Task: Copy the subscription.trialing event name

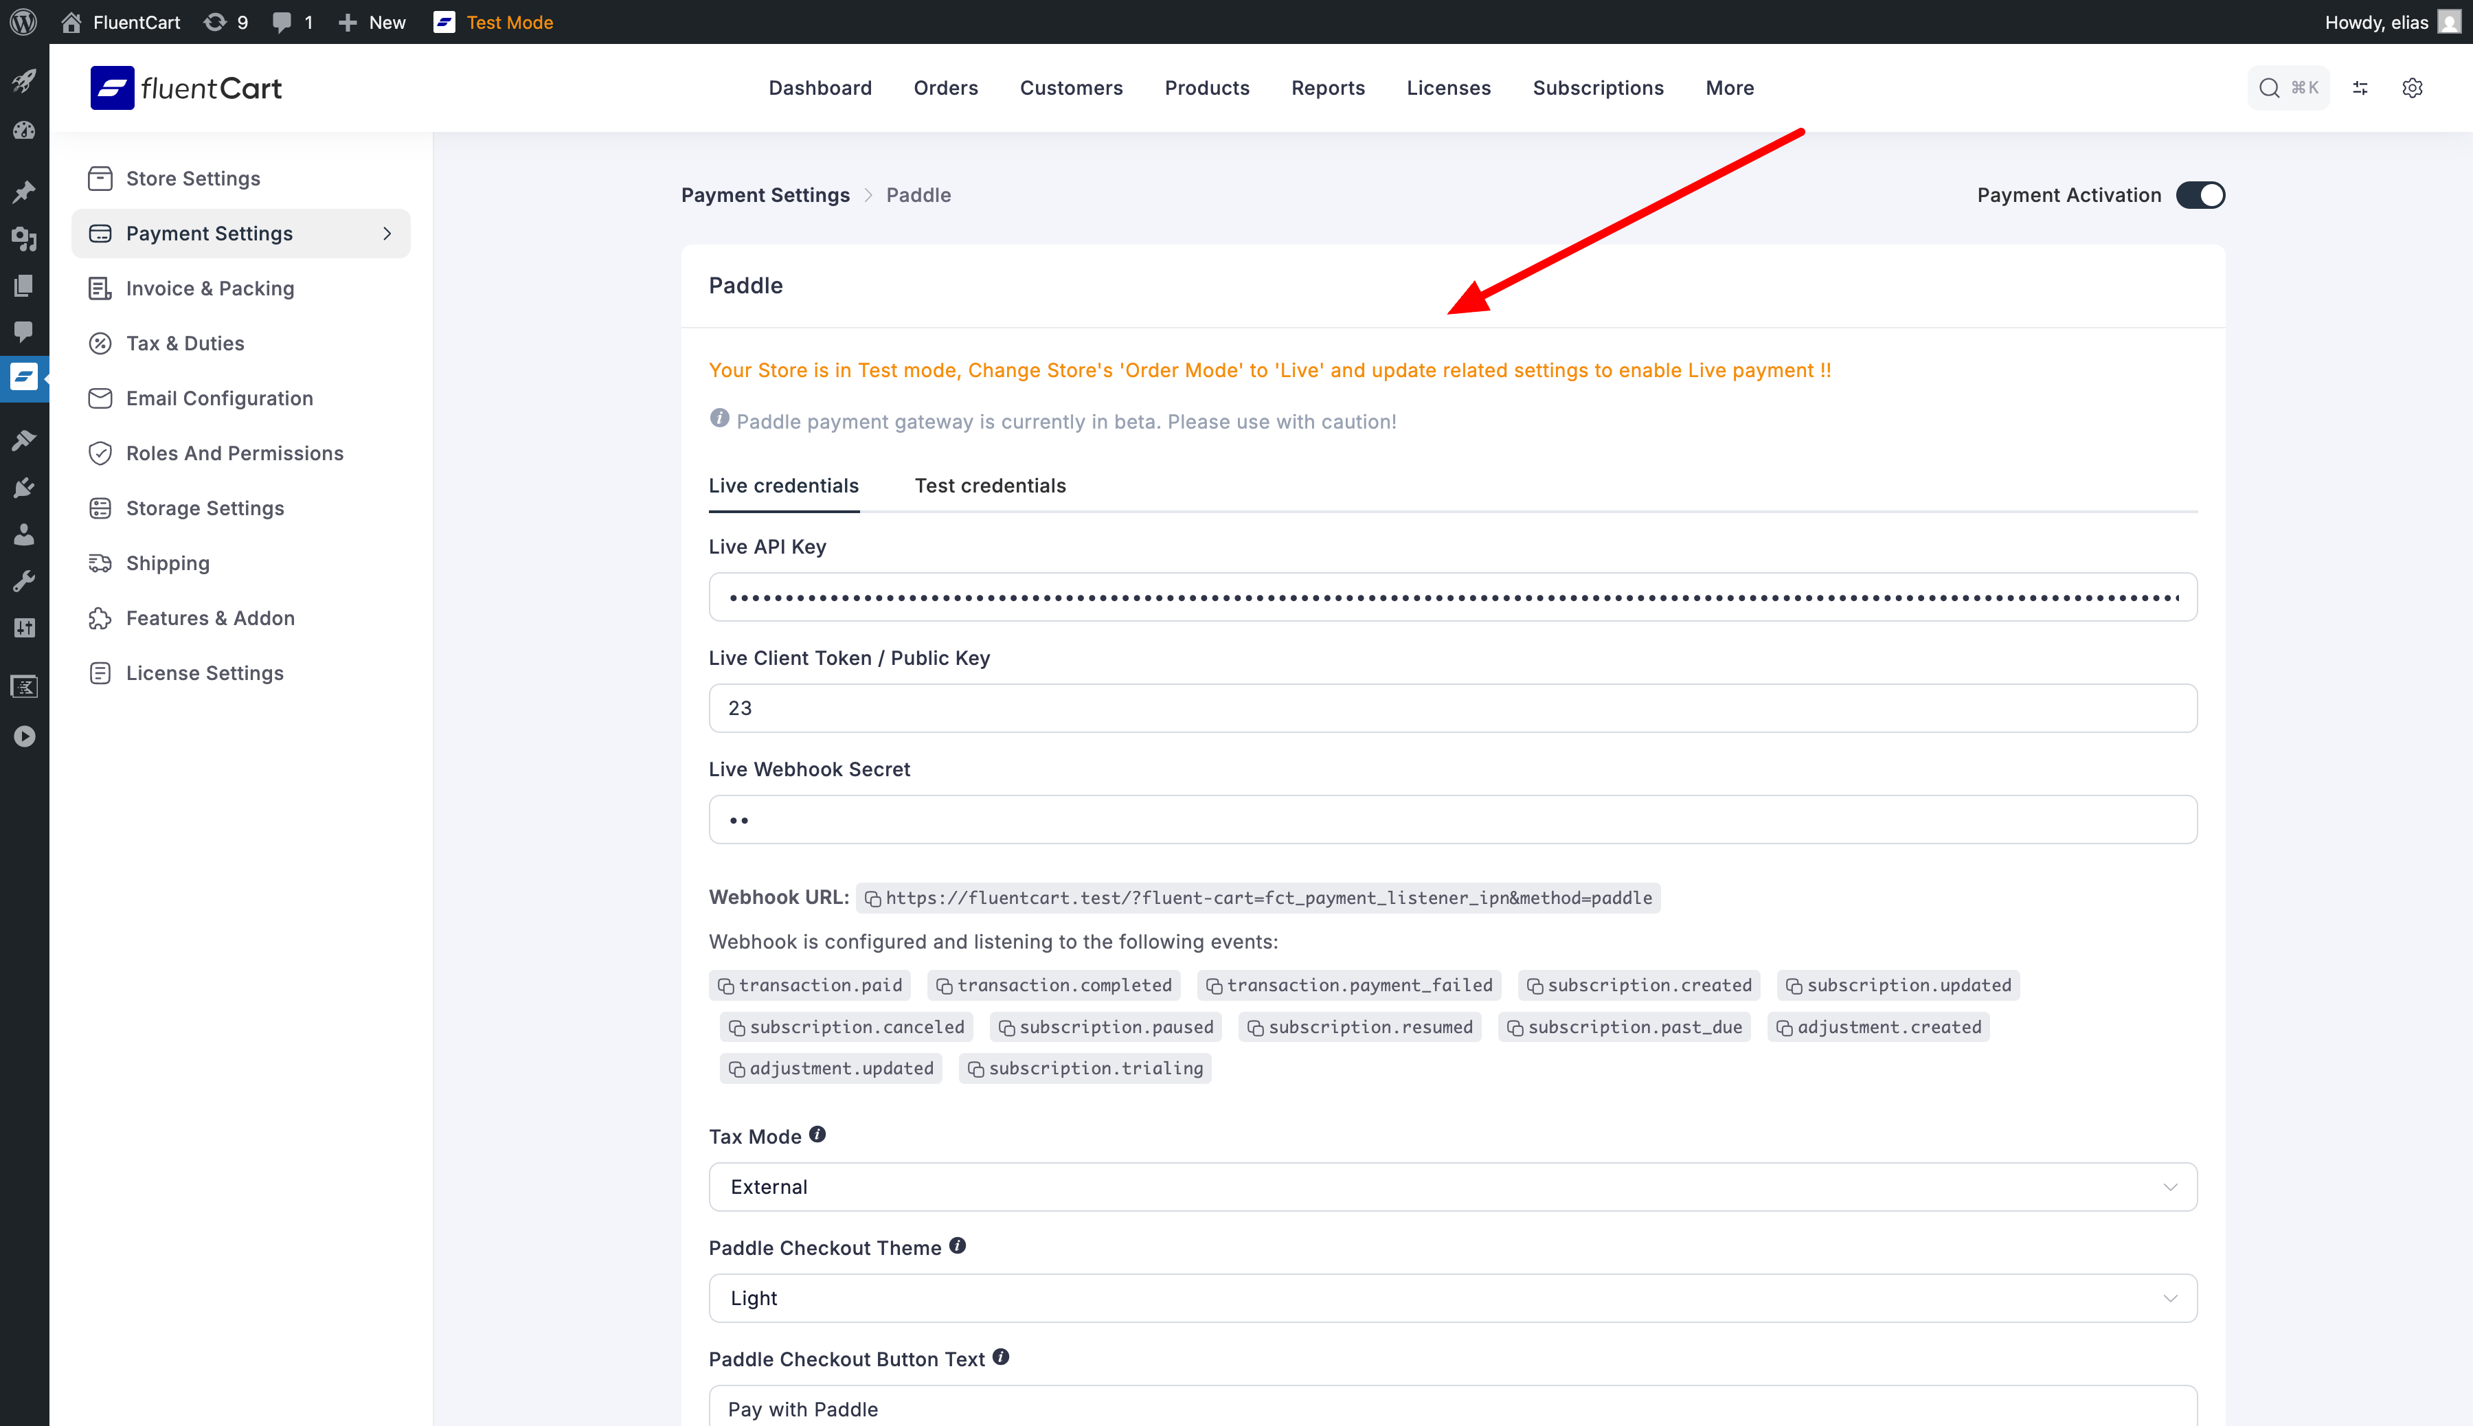Action: point(975,1069)
